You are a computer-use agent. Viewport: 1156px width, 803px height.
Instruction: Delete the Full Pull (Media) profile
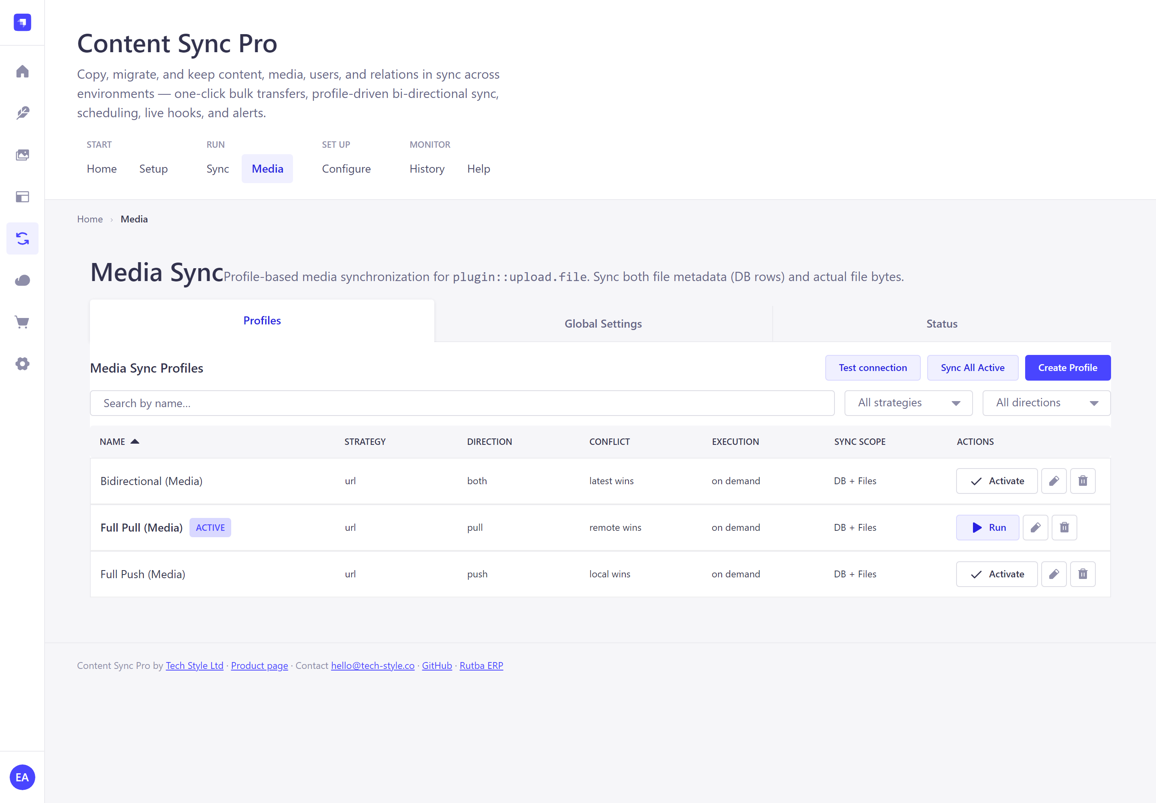point(1064,527)
